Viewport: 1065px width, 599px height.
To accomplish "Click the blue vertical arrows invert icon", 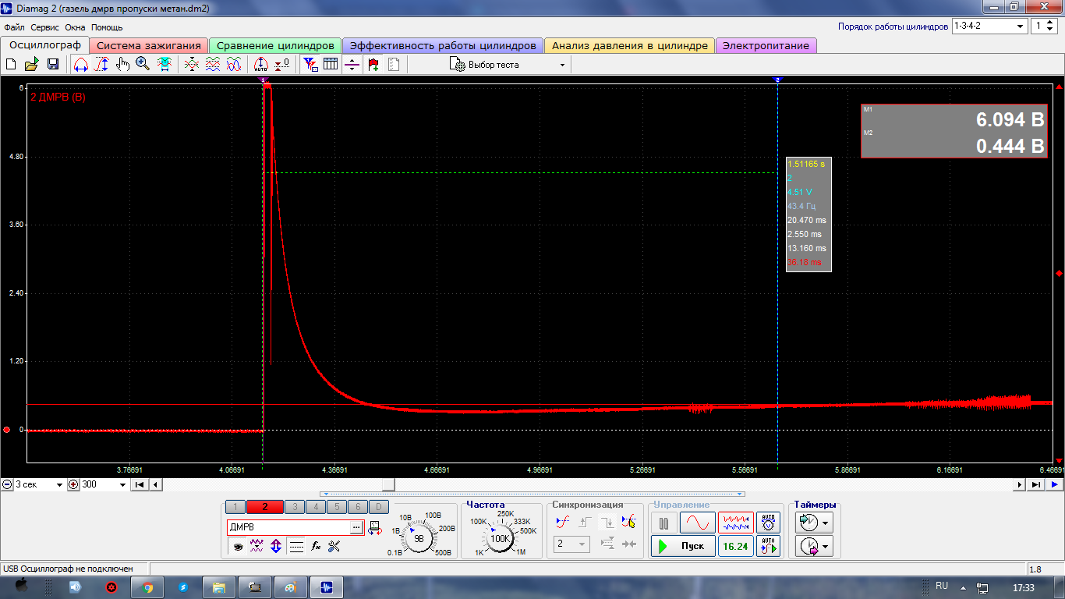I will (276, 547).
